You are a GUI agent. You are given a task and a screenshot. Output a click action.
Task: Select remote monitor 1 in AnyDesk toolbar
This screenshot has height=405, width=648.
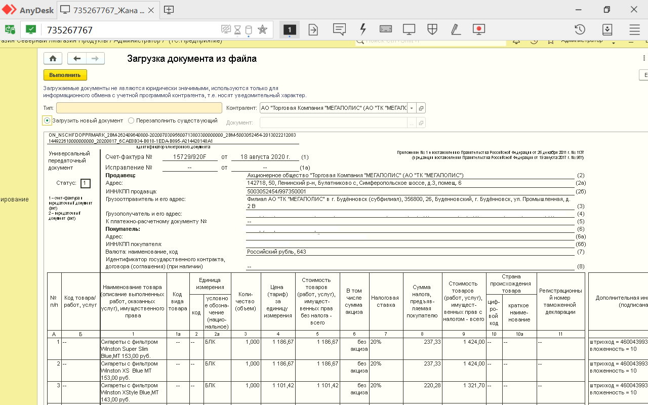coord(289,30)
